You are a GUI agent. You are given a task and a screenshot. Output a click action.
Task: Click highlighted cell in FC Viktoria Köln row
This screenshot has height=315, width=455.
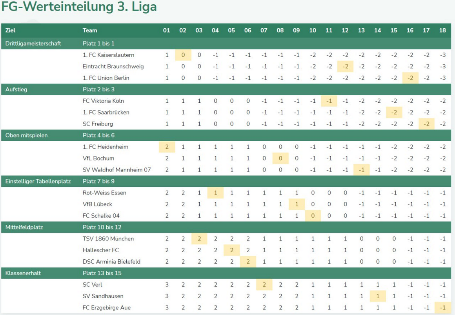[x=329, y=101]
